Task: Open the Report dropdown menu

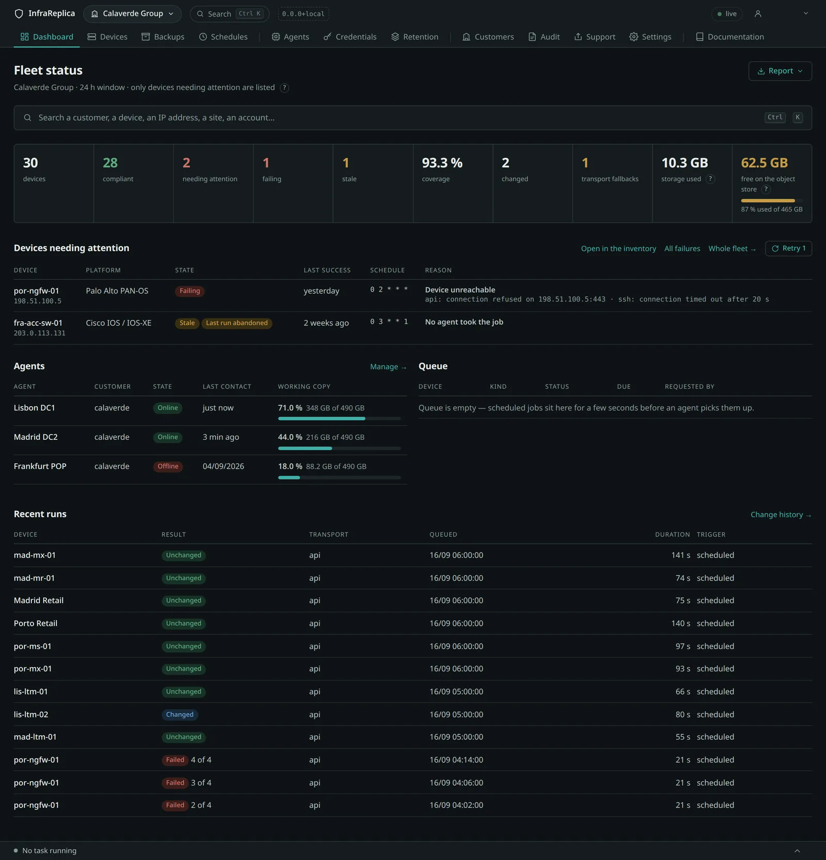Action: point(780,71)
